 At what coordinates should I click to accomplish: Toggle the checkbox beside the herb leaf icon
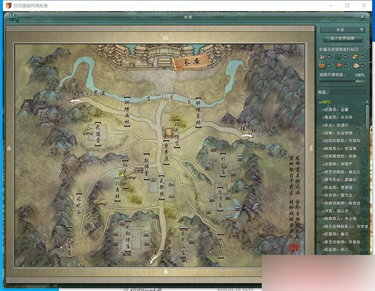pyautogui.click(x=346, y=57)
